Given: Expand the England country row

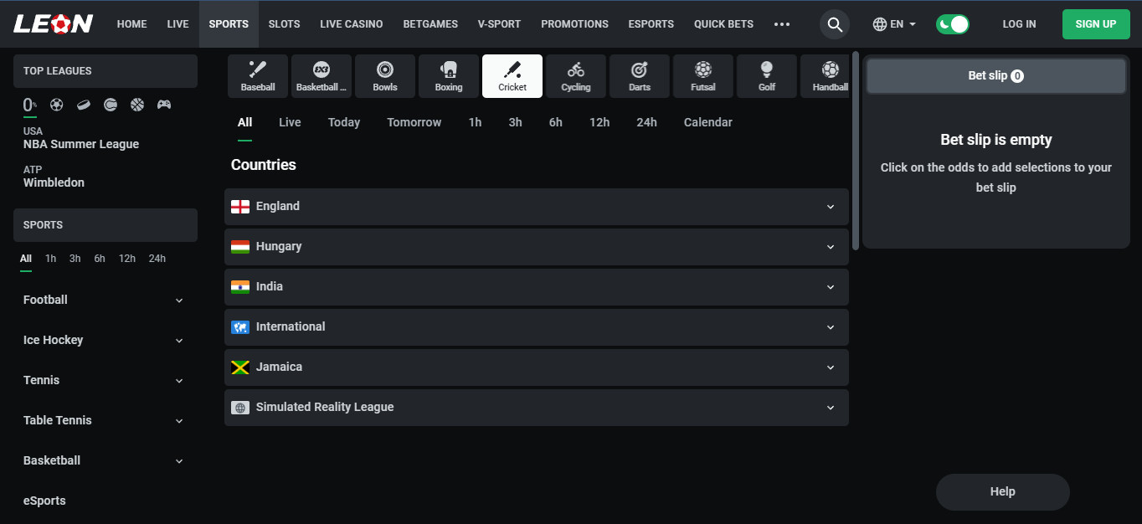Looking at the screenshot, I should pyautogui.click(x=536, y=207).
